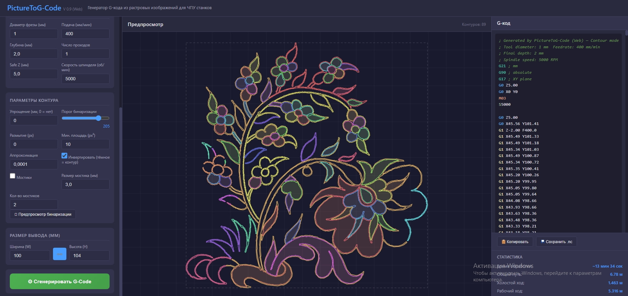
Task: Focus the Подача (мм/мин) field
Action: 85,34
